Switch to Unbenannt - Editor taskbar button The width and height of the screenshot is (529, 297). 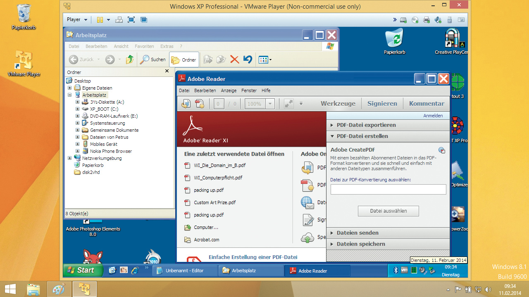click(184, 271)
